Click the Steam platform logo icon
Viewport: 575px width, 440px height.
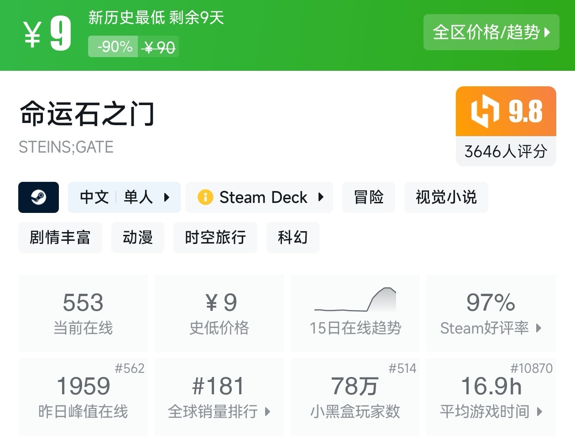pos(38,197)
